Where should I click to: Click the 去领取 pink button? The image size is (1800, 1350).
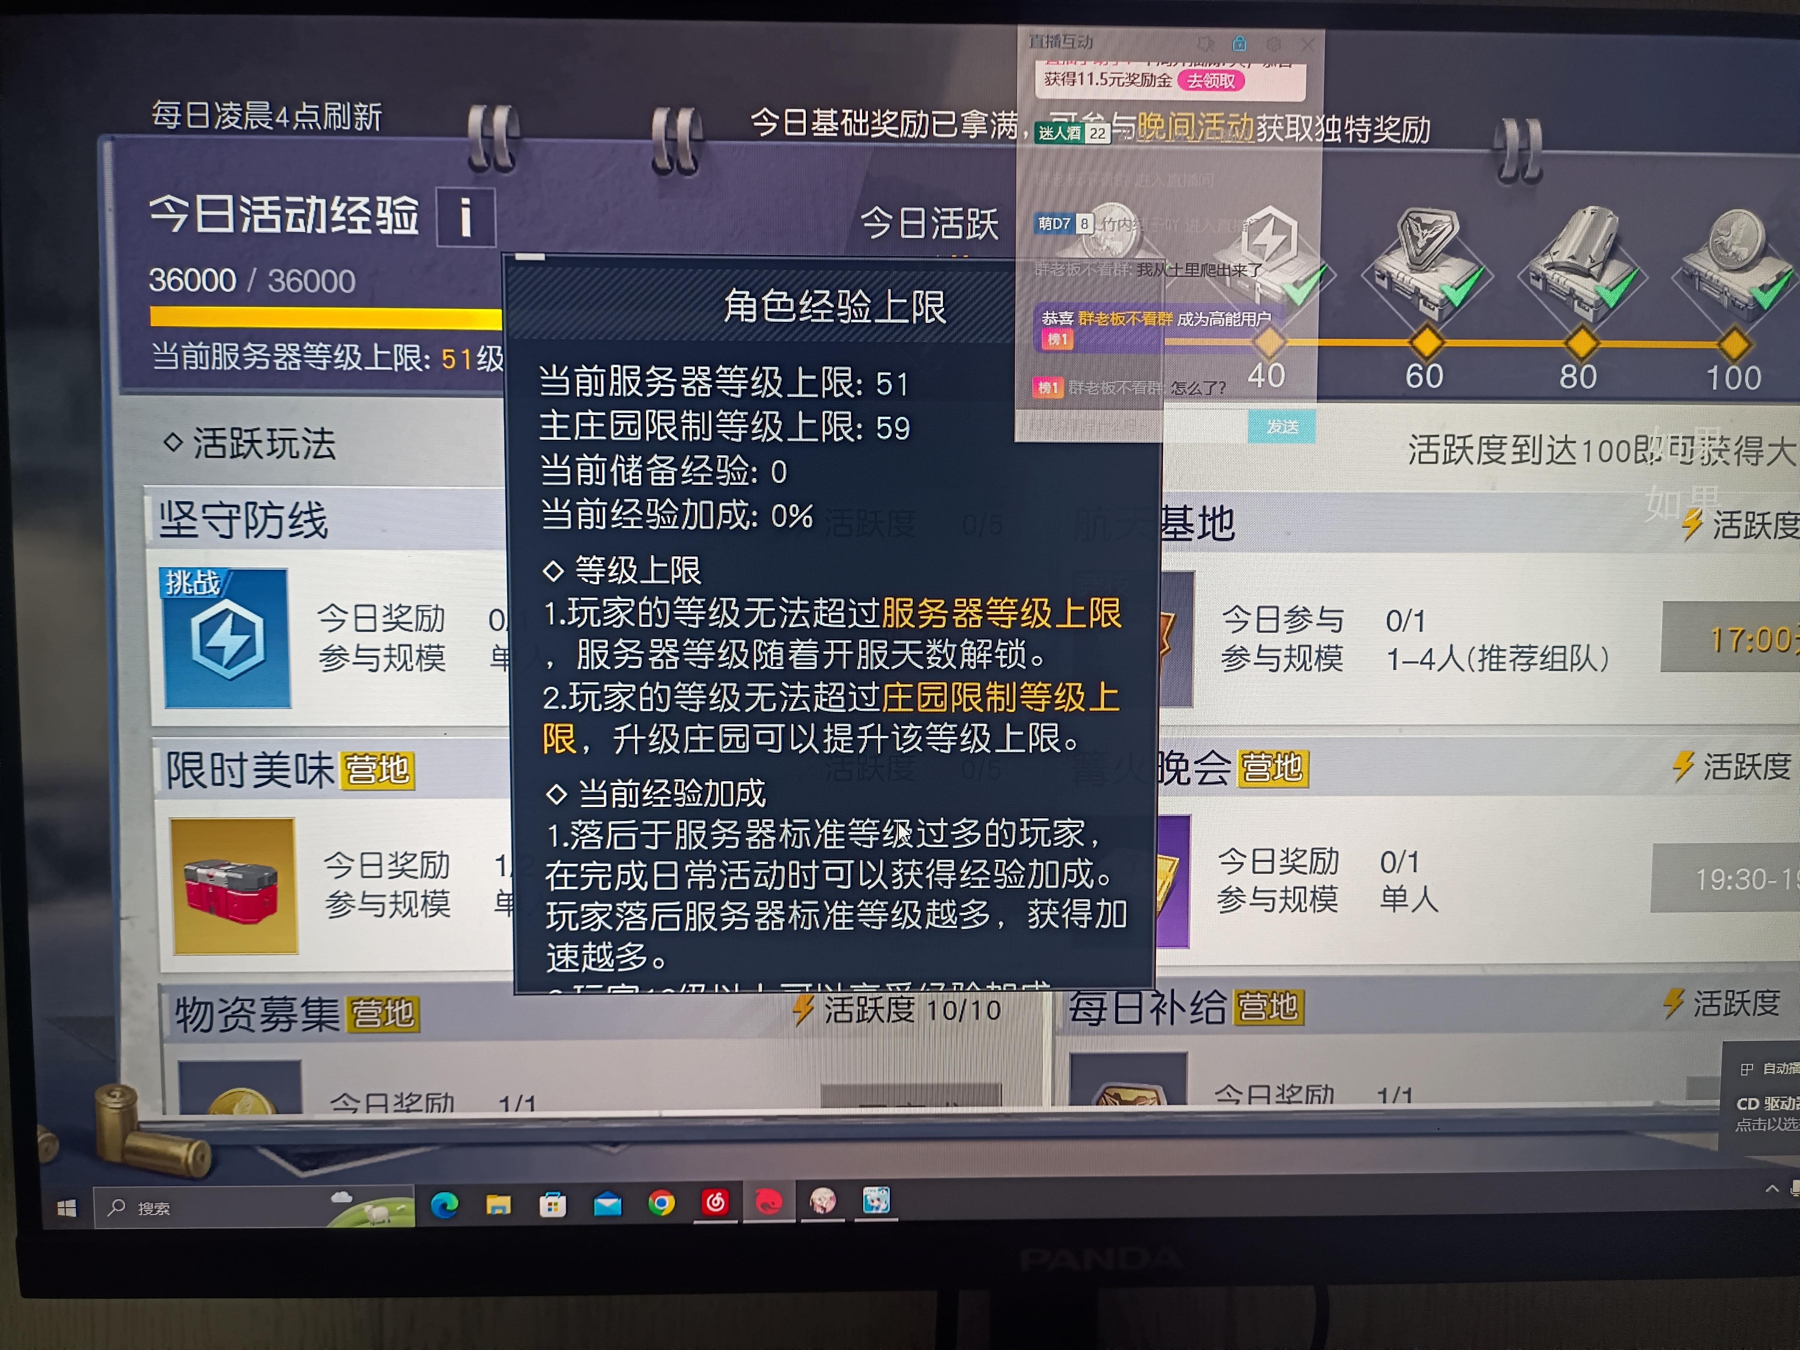coord(1211,80)
